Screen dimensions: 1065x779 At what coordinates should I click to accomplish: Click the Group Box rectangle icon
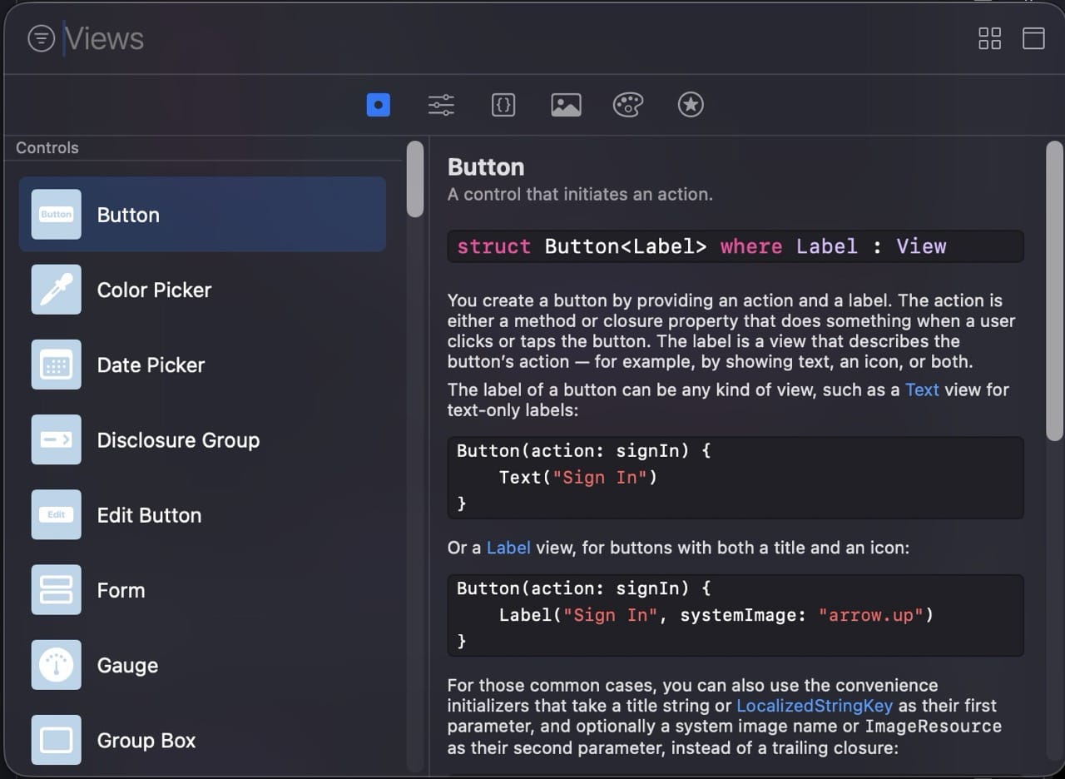point(57,740)
